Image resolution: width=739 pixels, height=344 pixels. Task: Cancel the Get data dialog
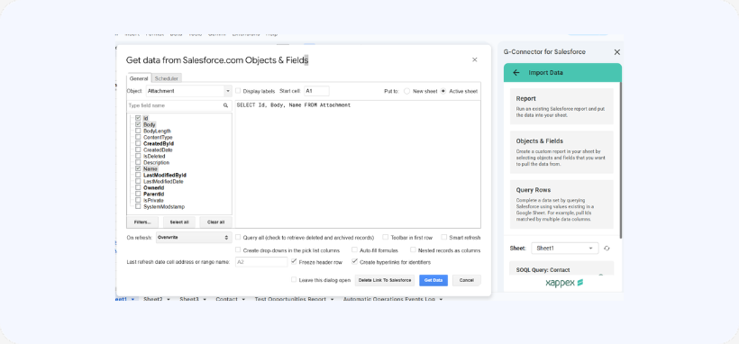(467, 280)
